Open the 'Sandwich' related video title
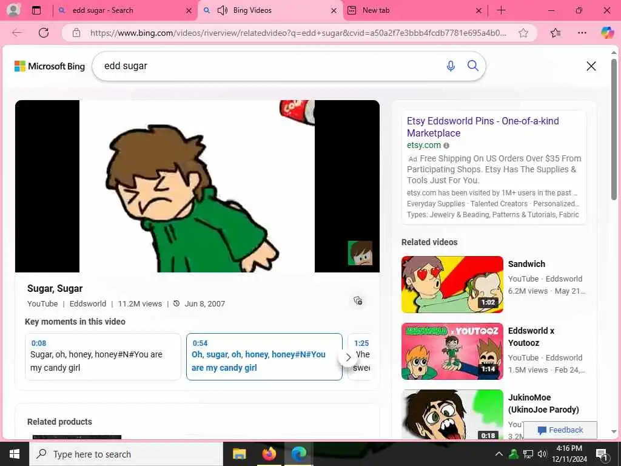This screenshot has height=466, width=621. tap(526, 264)
